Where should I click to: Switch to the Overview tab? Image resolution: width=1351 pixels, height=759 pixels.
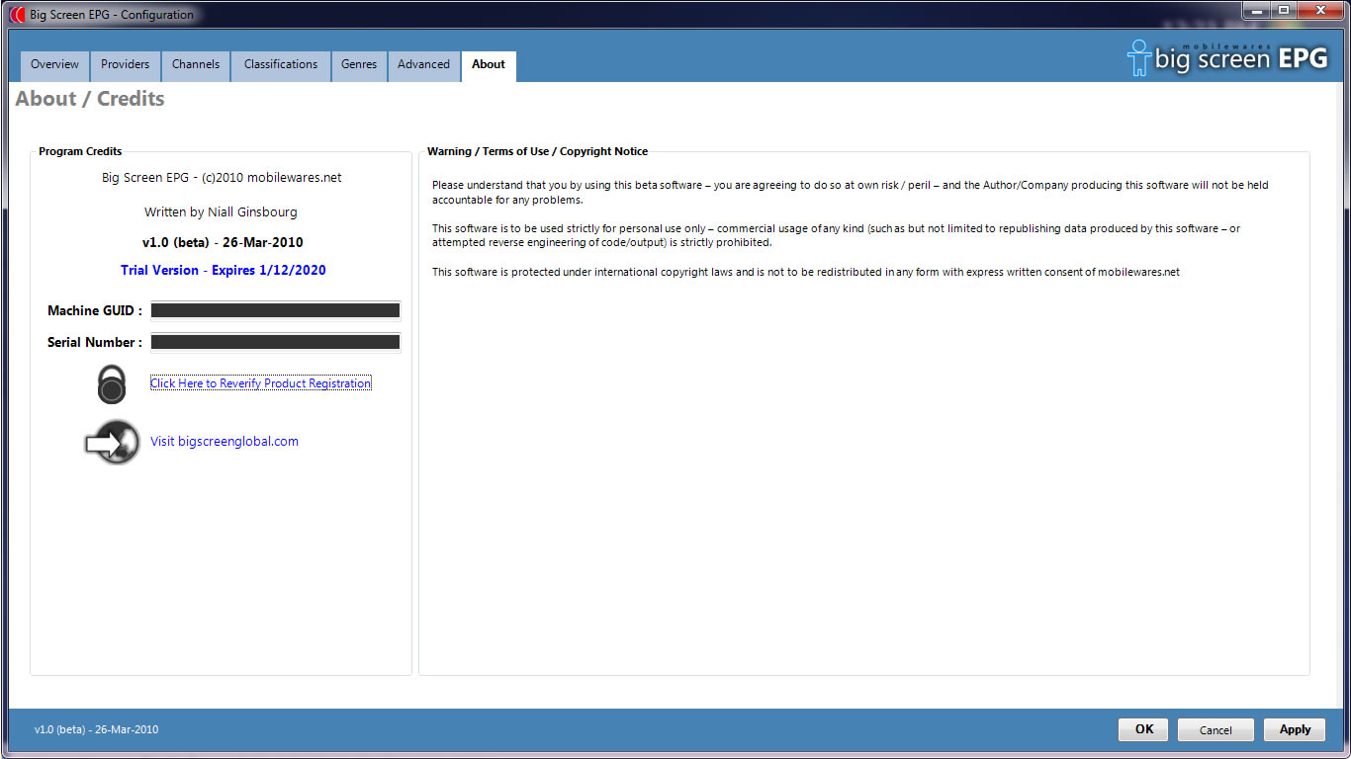[54, 65]
